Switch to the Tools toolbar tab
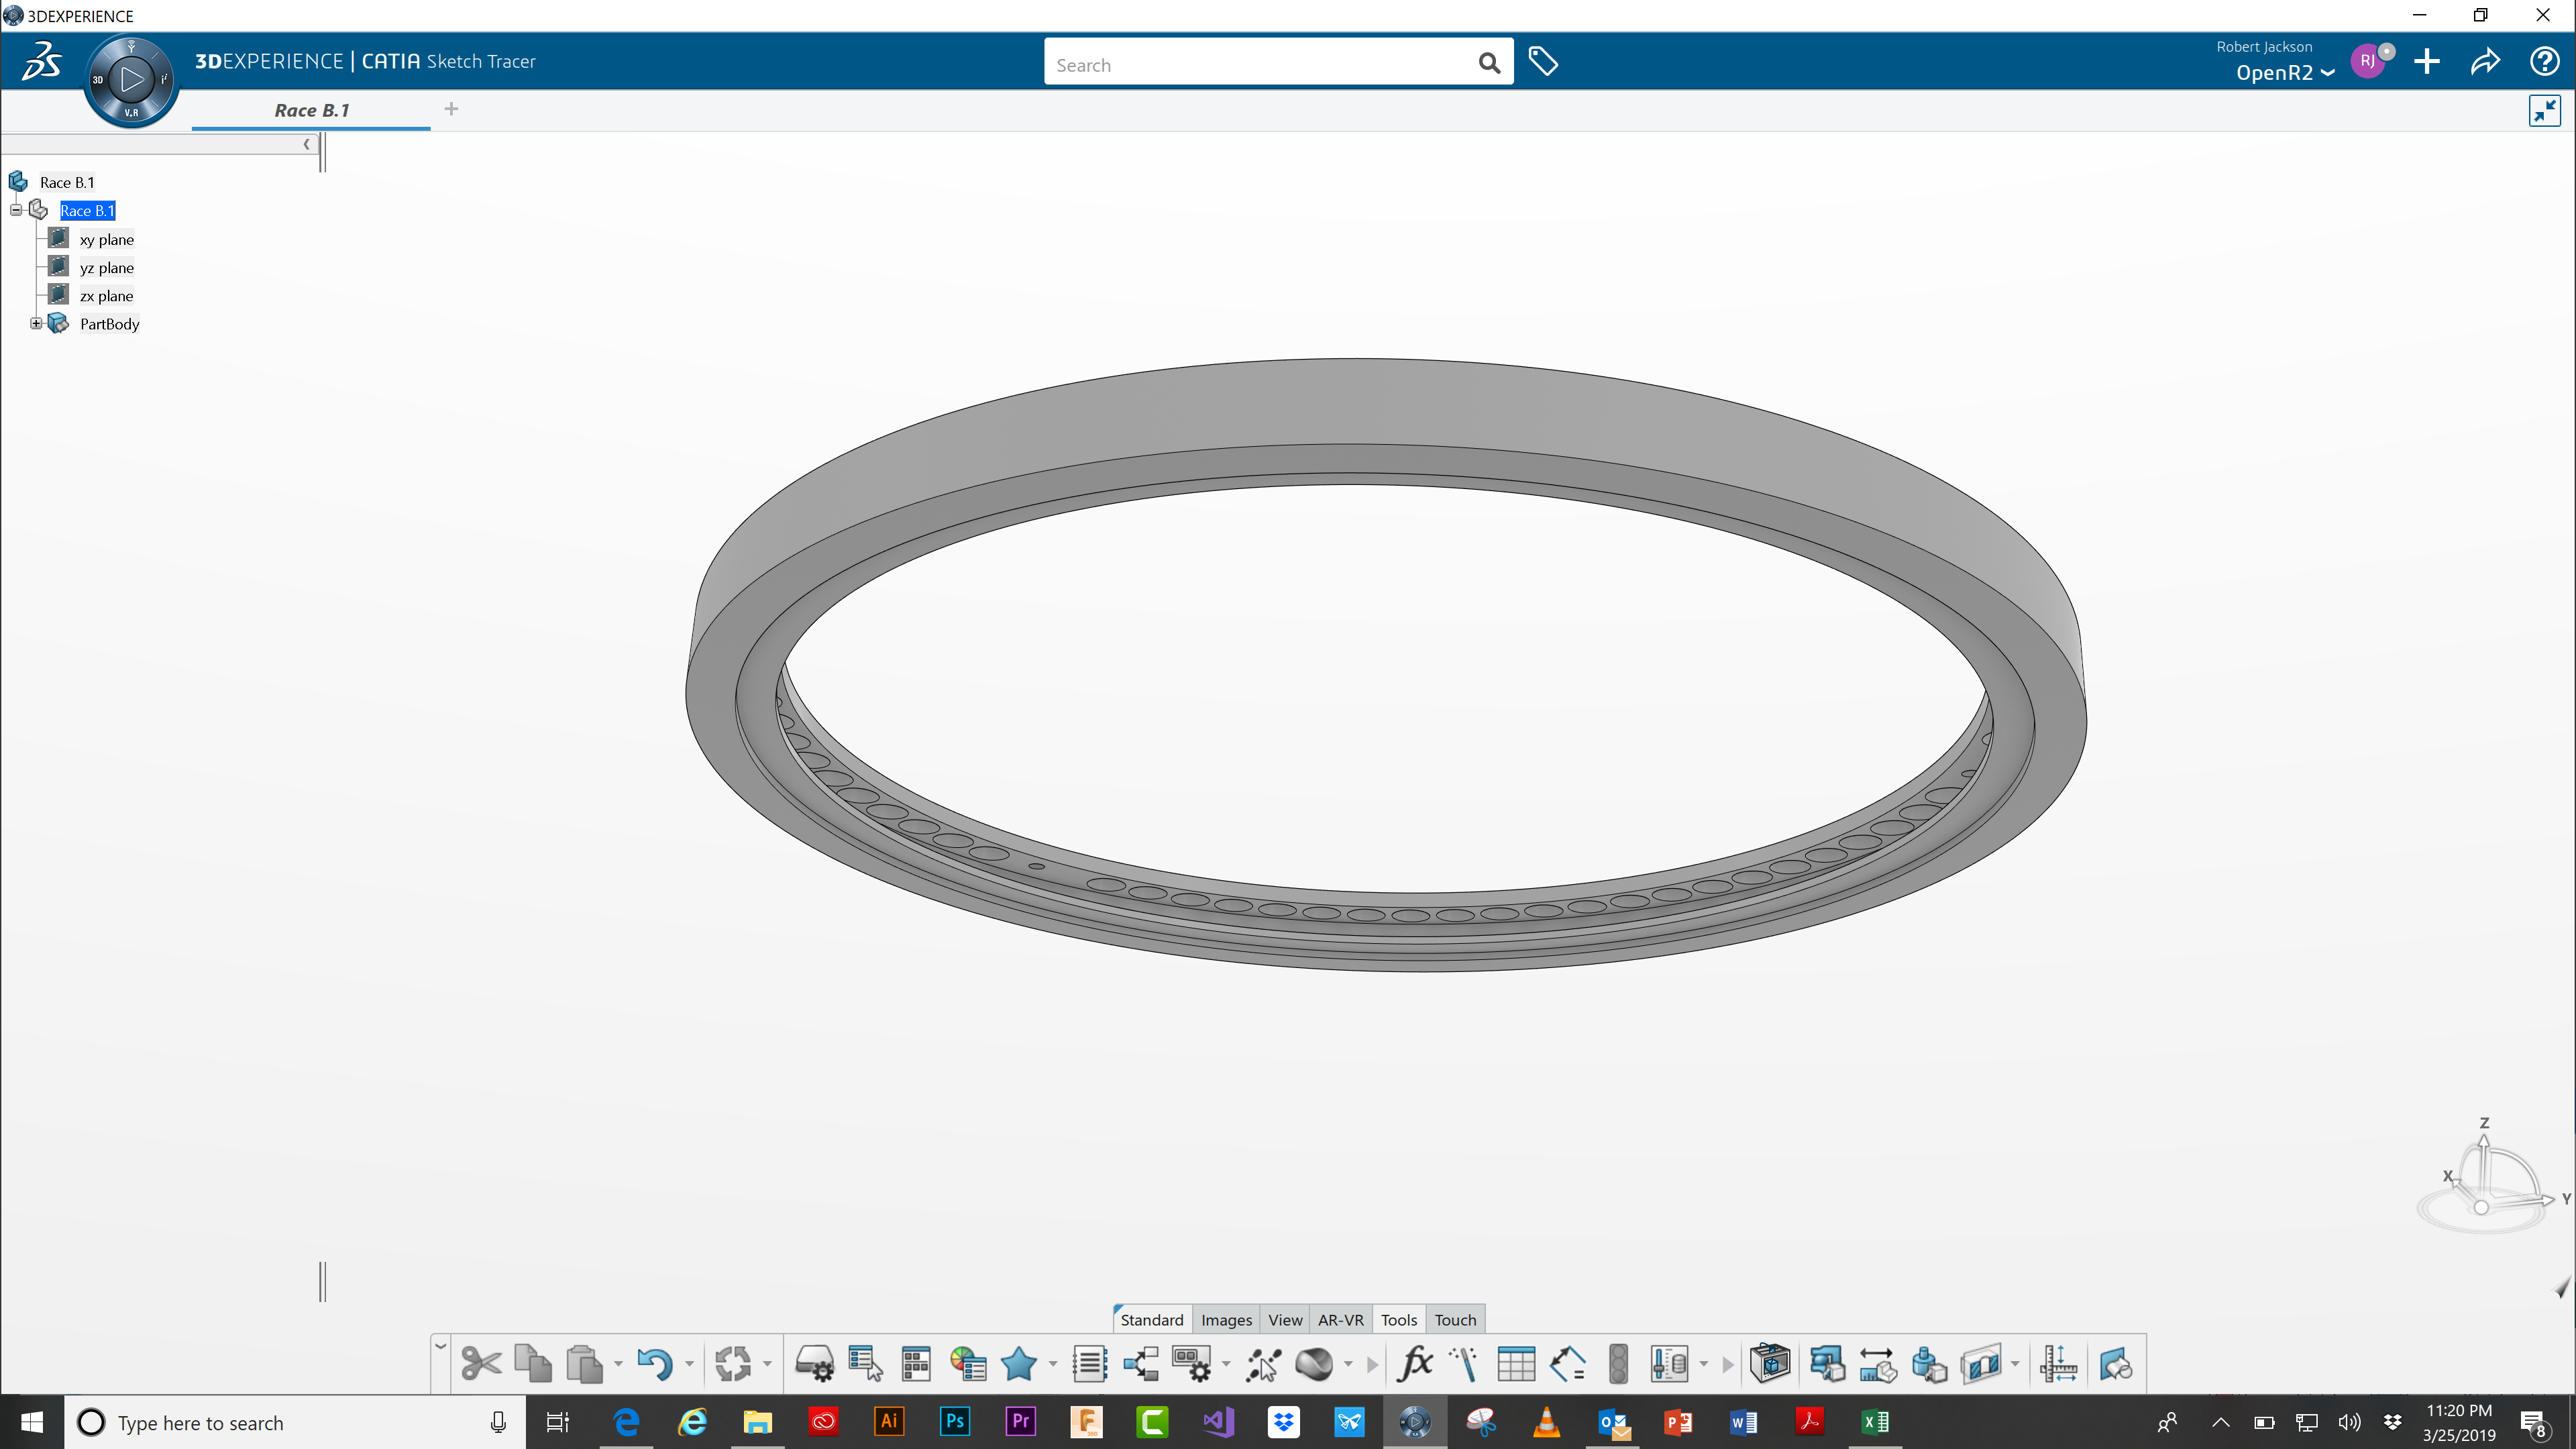This screenshot has height=1449, width=2576. tap(1399, 1319)
